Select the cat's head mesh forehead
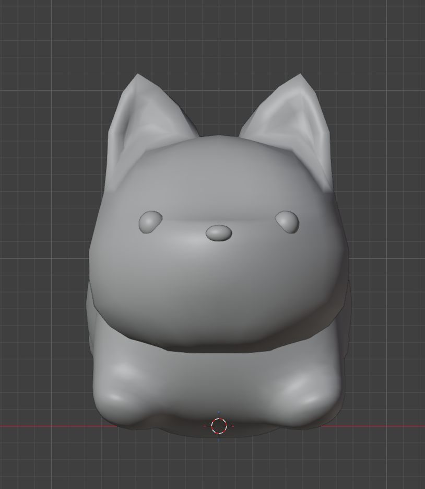425x489 pixels. pyautogui.click(x=218, y=178)
